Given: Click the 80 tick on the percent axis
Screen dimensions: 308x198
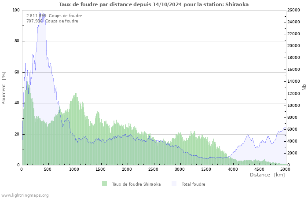Looking at the screenshot, I should point(17,41).
